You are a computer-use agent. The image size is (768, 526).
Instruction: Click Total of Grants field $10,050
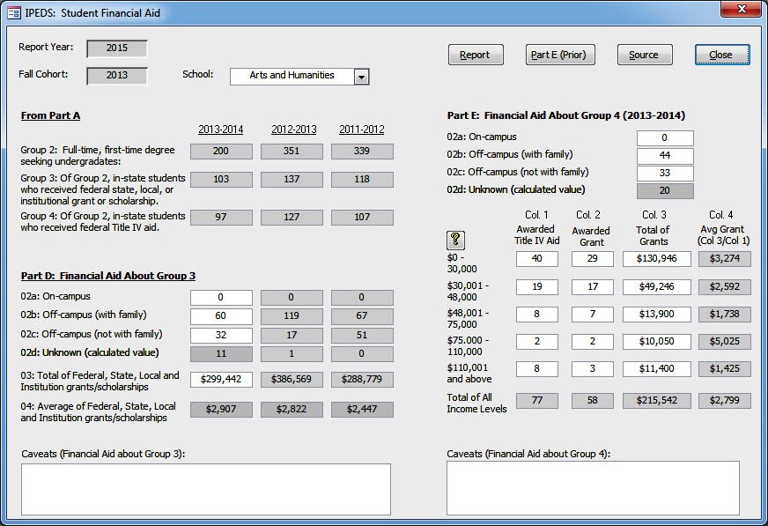[x=657, y=341]
